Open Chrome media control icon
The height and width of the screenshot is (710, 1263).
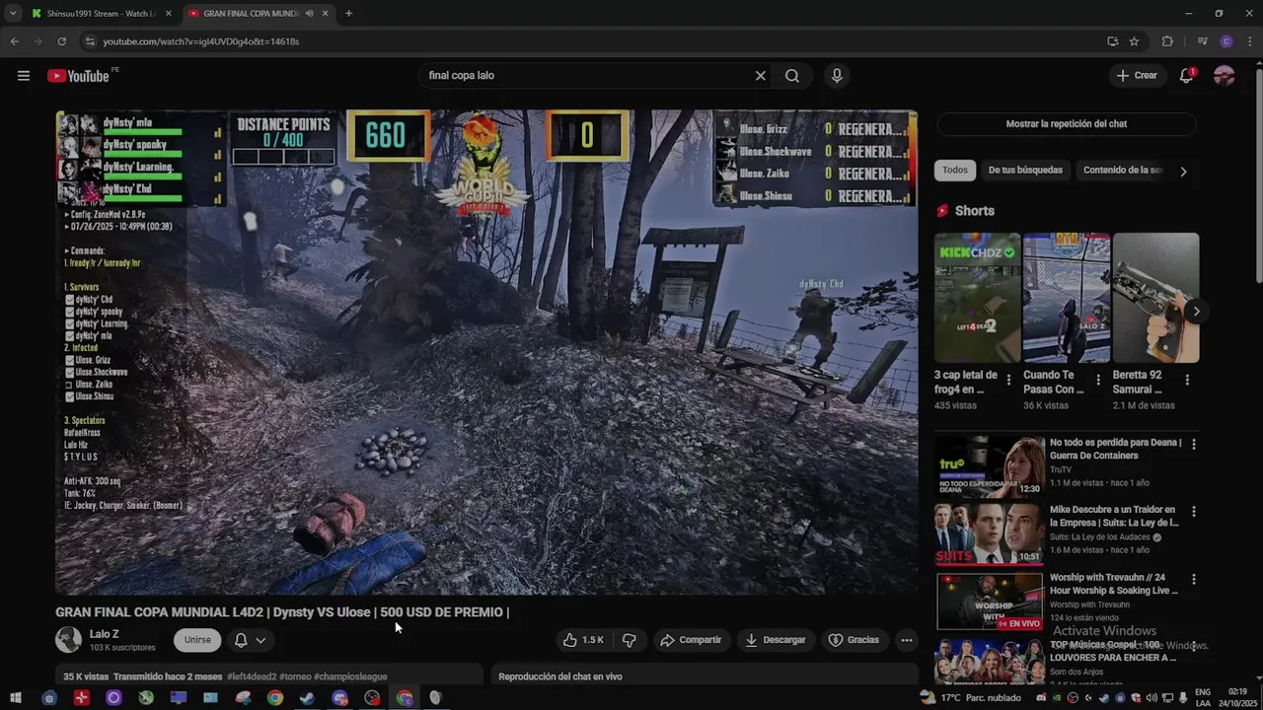[1202, 41]
